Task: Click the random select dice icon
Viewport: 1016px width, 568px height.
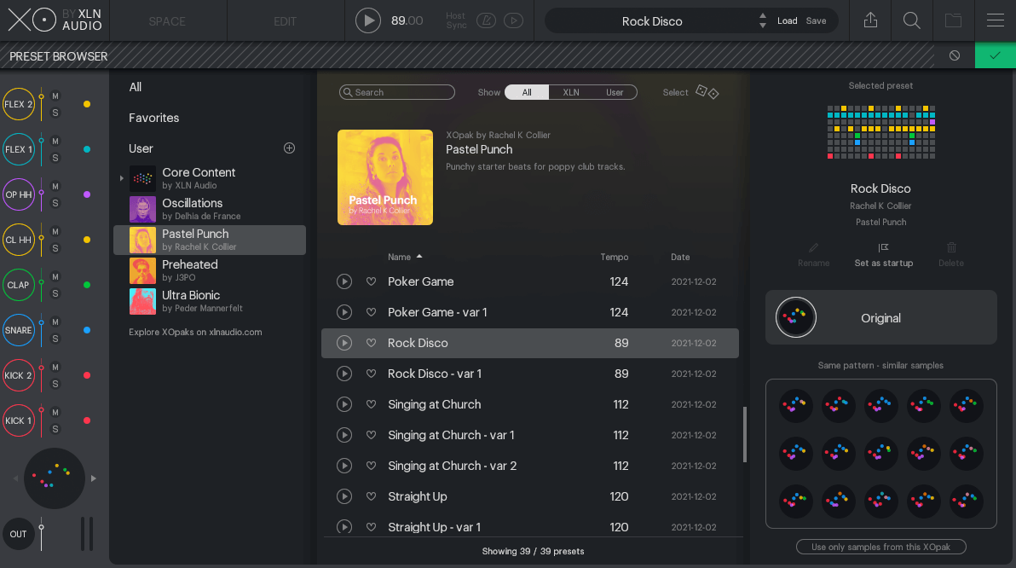Action: (707, 92)
